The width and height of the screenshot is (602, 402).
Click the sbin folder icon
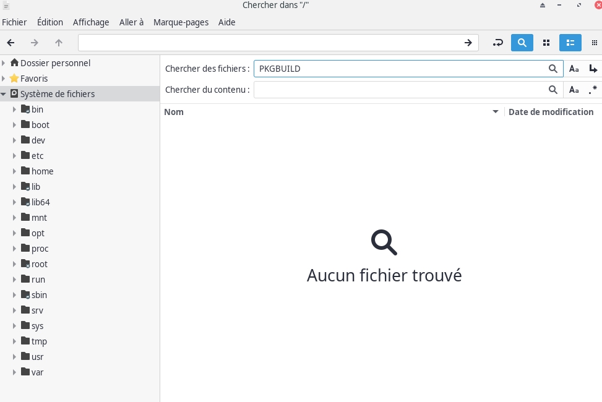(25, 294)
